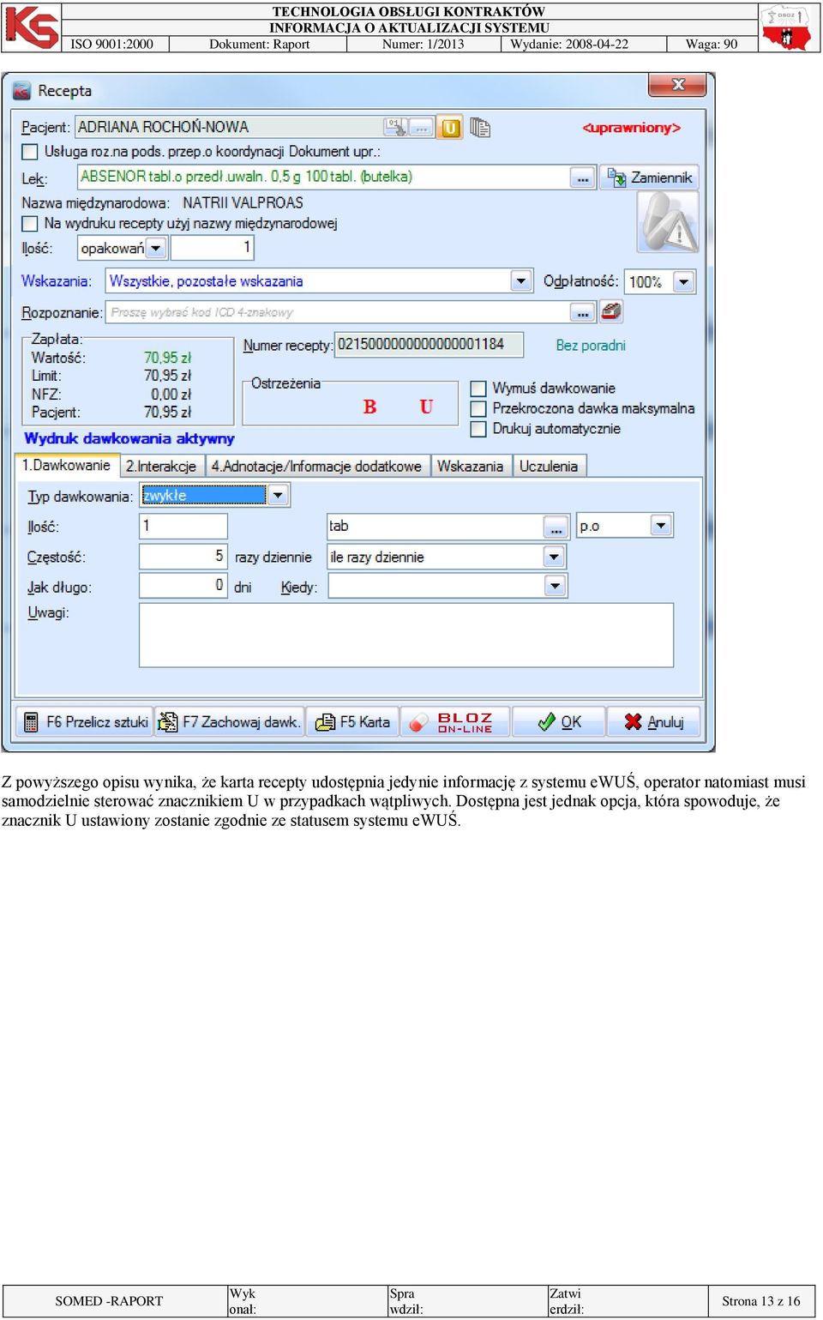Viewport: 823px width, 1320px height.
Task: Click the NFZ 0,00 zł value
Action: [x=171, y=395]
